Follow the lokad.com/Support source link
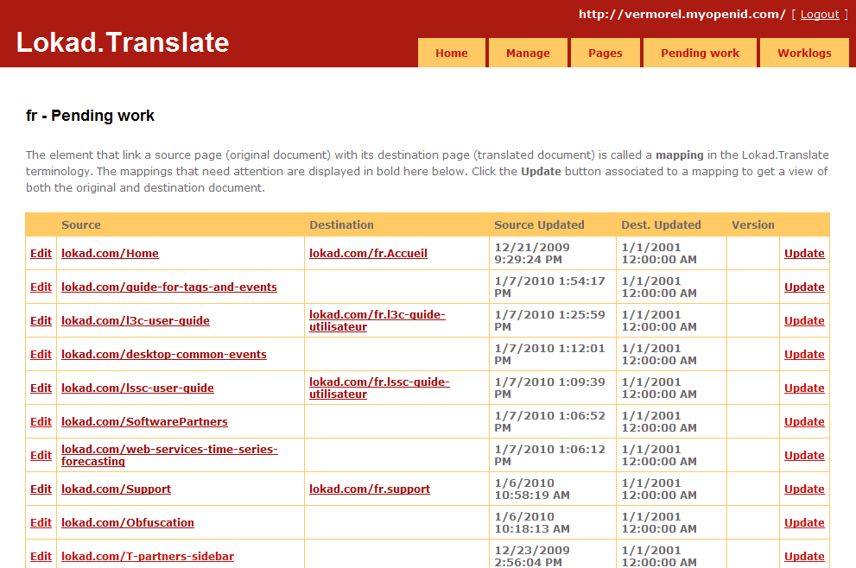 116,489
